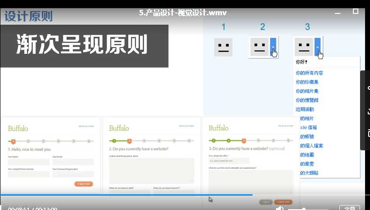This screenshot has width=370, height=210.
Task: Choose 你的所有内容 in the dropdown menu
Action: 309,73
